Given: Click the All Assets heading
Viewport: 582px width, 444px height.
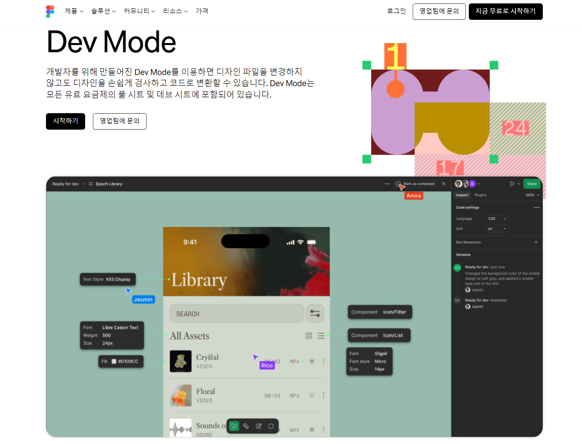Looking at the screenshot, I should point(190,336).
